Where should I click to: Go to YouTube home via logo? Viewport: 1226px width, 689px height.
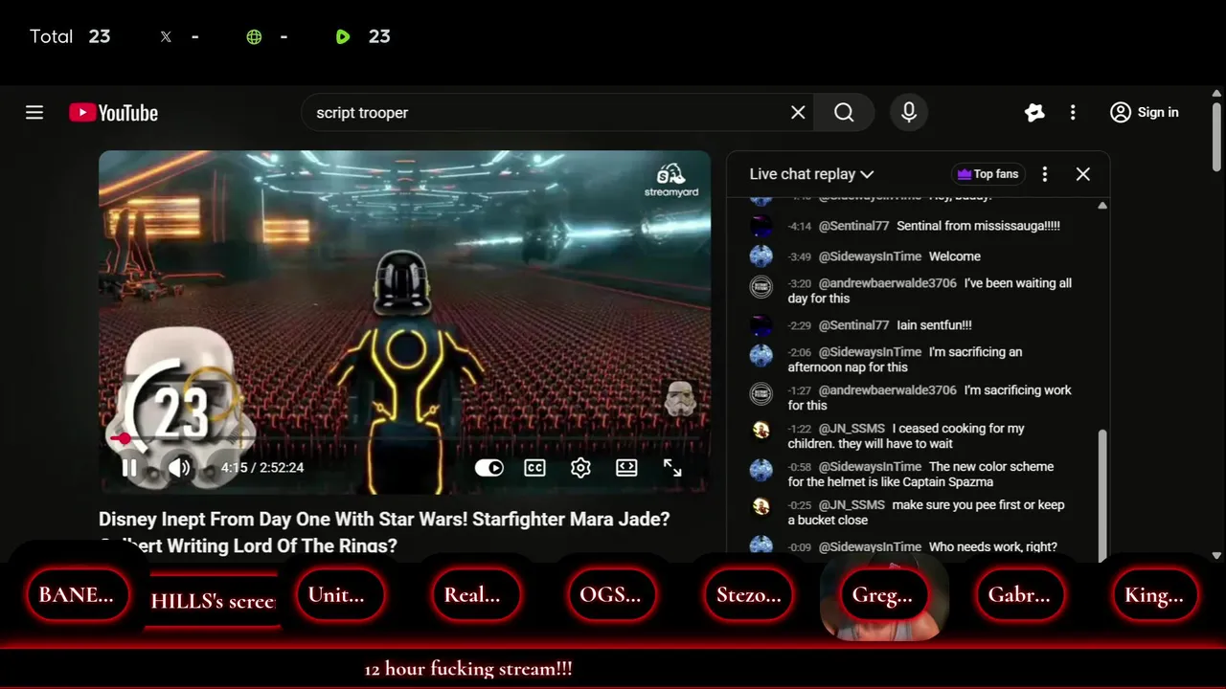pos(113,113)
